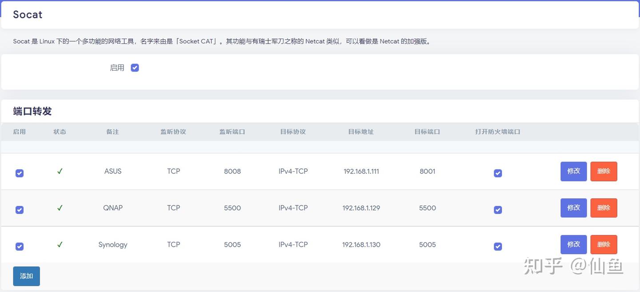Screen dimensions: 640x292
Task: Delete the QNAP forwarding rule
Action: [x=604, y=208]
